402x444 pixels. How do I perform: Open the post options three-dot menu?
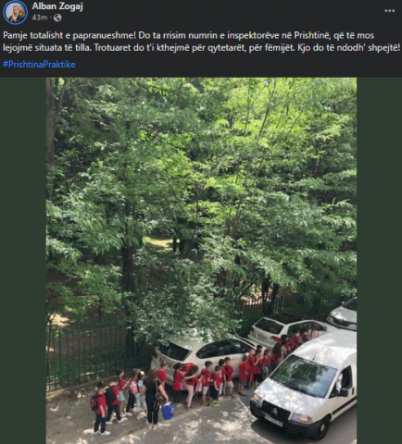pyautogui.click(x=389, y=11)
